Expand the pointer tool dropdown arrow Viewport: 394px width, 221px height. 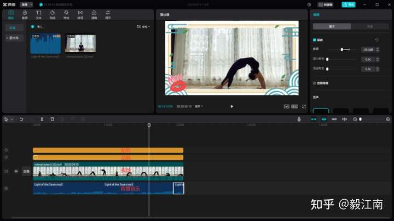coord(12,120)
